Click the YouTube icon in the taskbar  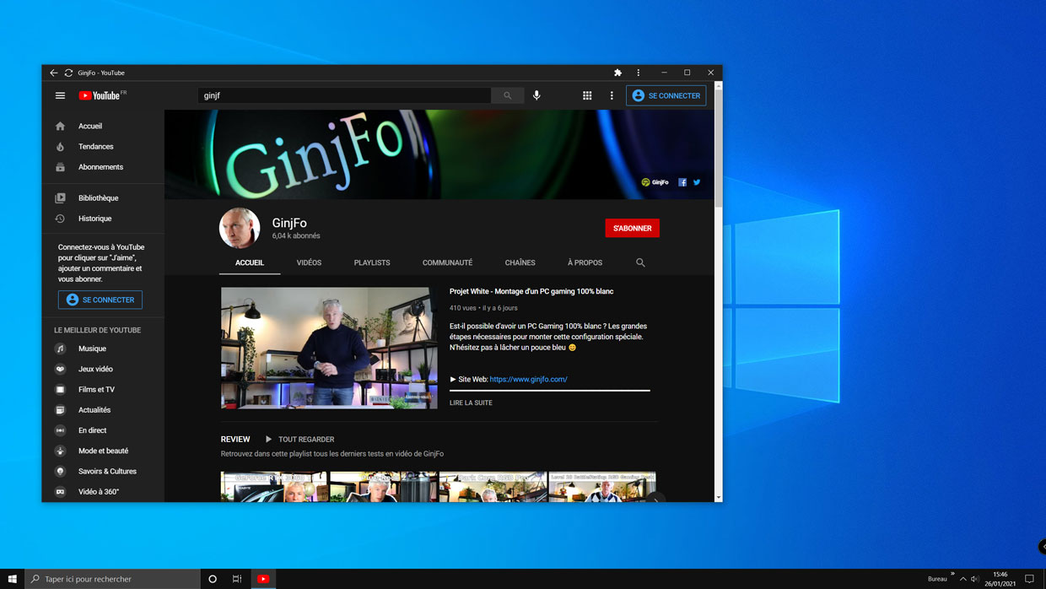263,579
